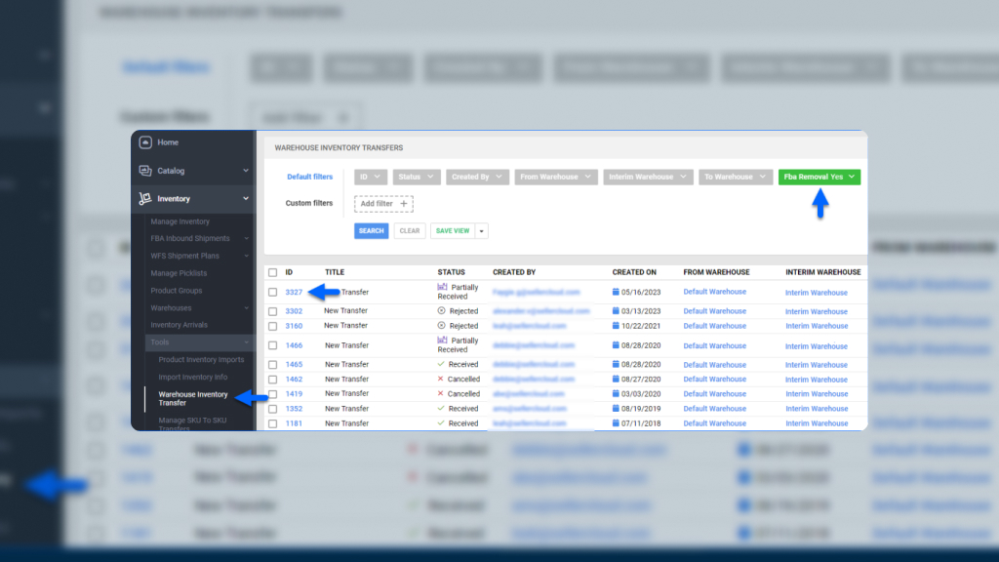The width and height of the screenshot is (999, 562).
Task: Click the green Fba Removal Yes filter
Action: point(819,178)
